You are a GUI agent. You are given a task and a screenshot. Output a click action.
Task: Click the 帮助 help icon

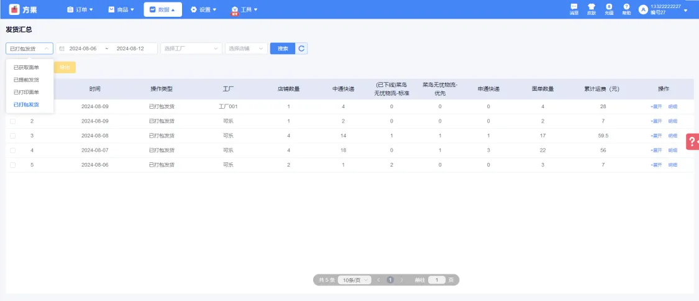pos(626,8)
